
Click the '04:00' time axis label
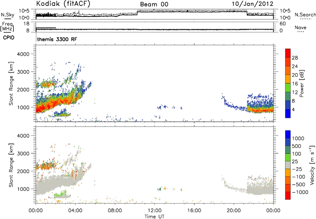coord(75,211)
